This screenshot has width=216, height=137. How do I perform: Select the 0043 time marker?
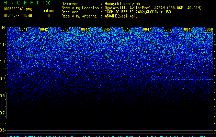tap(65, 29)
